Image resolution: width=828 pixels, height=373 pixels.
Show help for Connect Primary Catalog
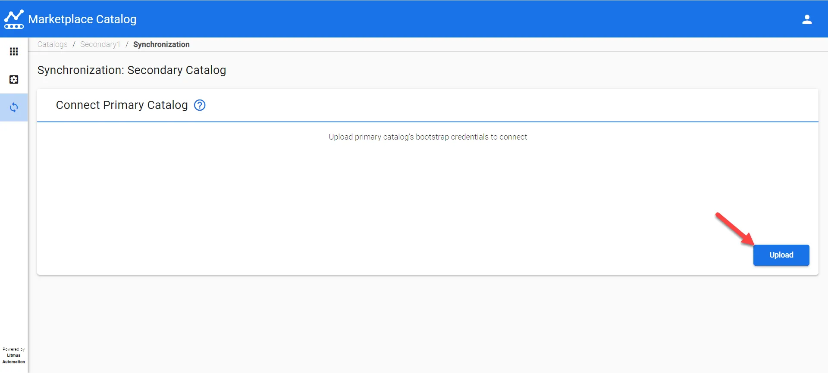pyautogui.click(x=200, y=105)
